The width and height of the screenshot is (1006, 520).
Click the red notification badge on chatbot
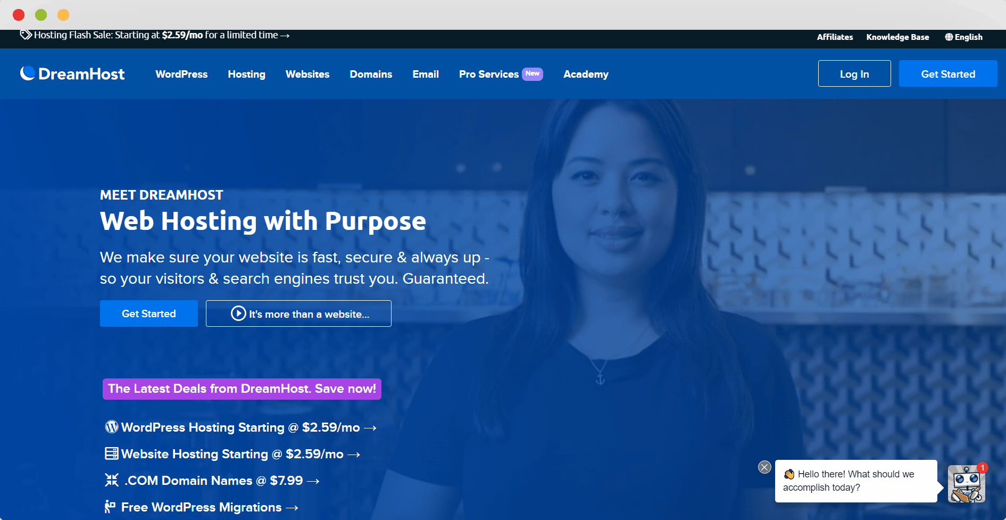coord(982,468)
